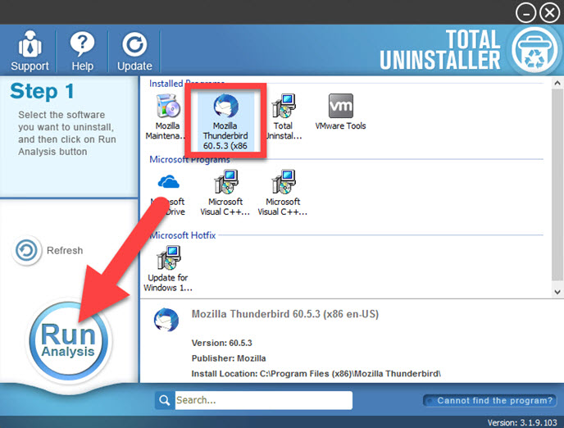Click the scrollbar up arrow
564x428 pixels.
(557, 84)
